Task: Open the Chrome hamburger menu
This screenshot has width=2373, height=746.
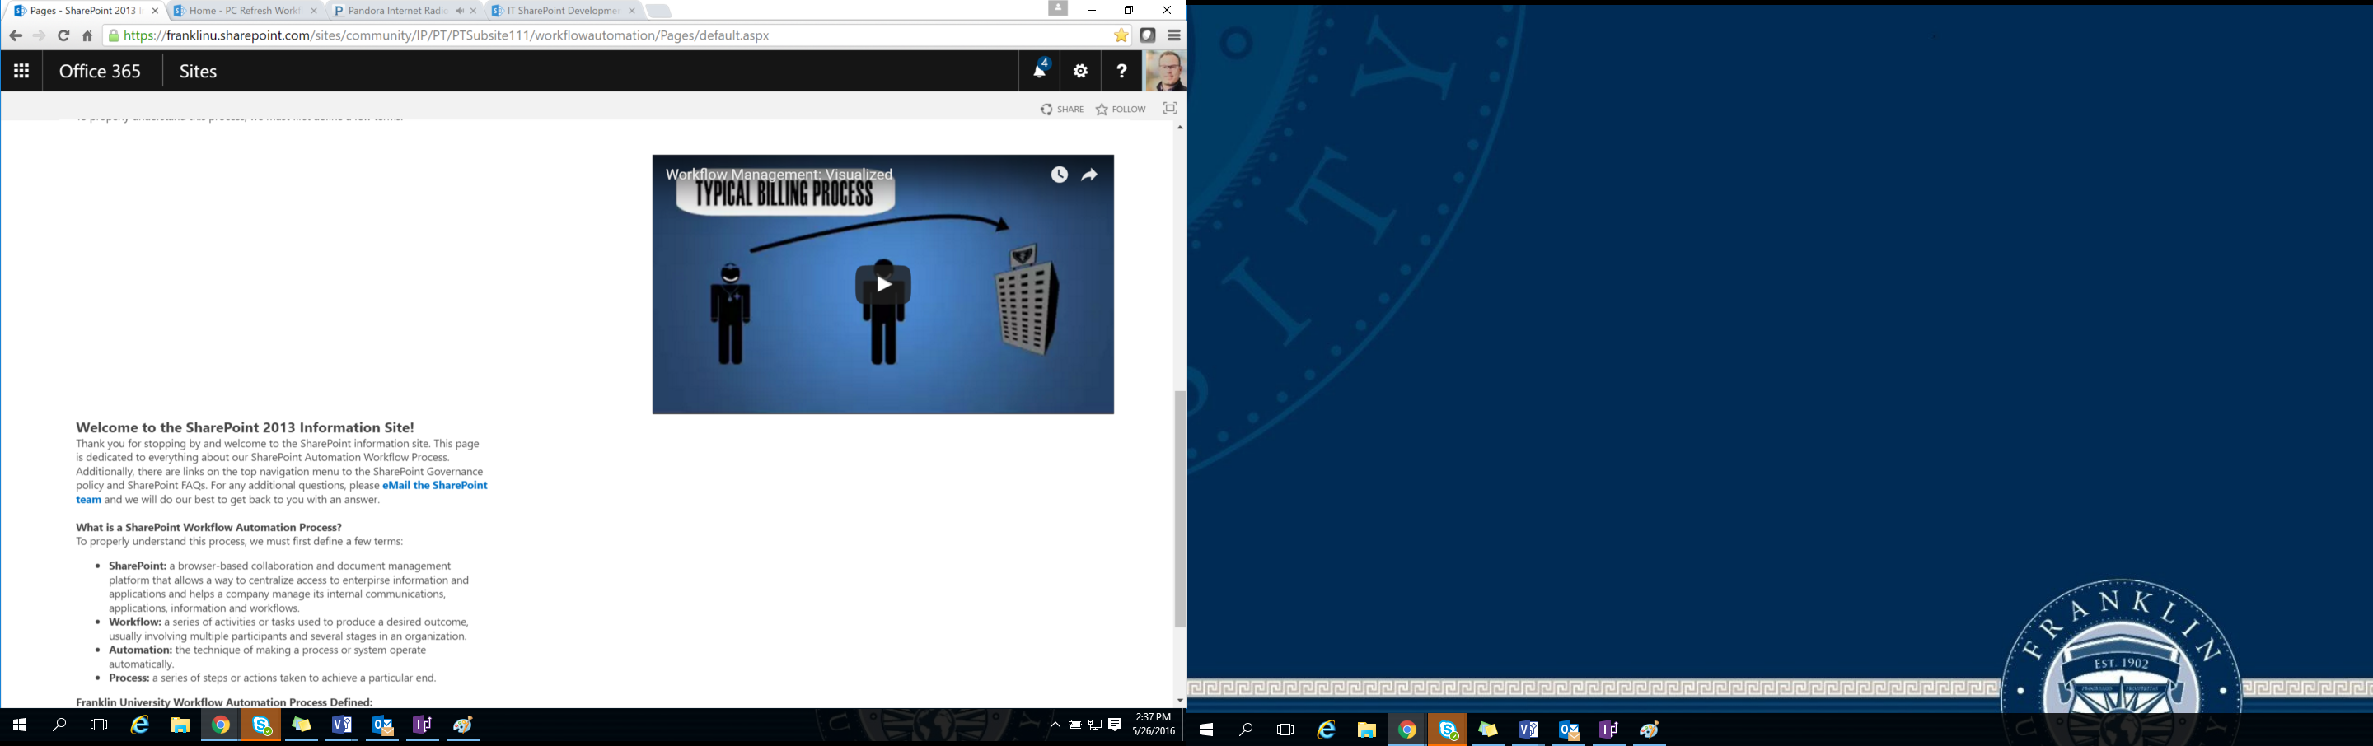Action: click(x=1174, y=36)
